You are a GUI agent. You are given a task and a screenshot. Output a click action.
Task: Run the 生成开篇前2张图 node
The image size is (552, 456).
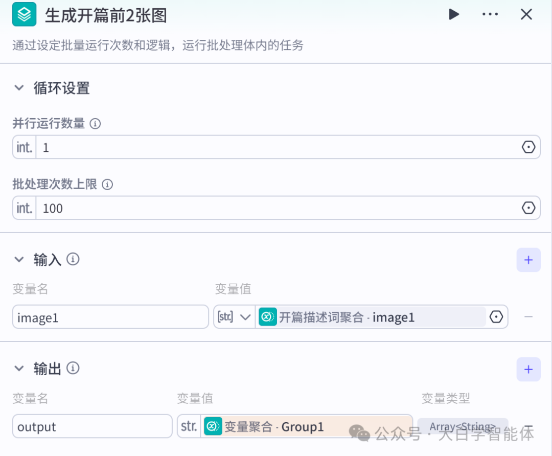454,14
